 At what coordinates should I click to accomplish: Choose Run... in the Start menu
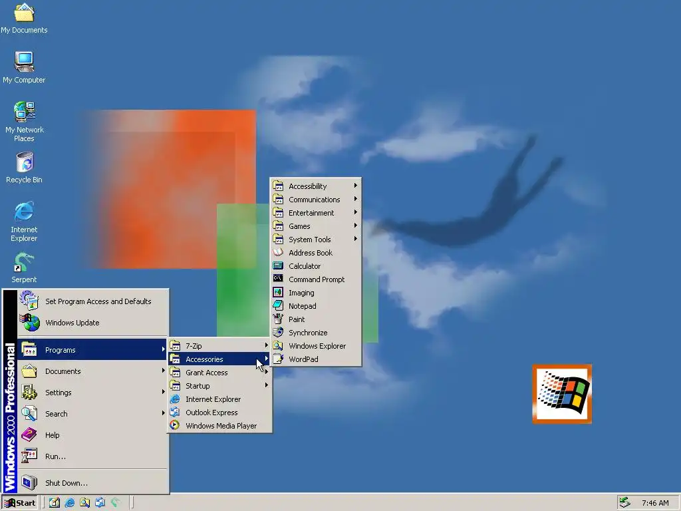click(92, 456)
